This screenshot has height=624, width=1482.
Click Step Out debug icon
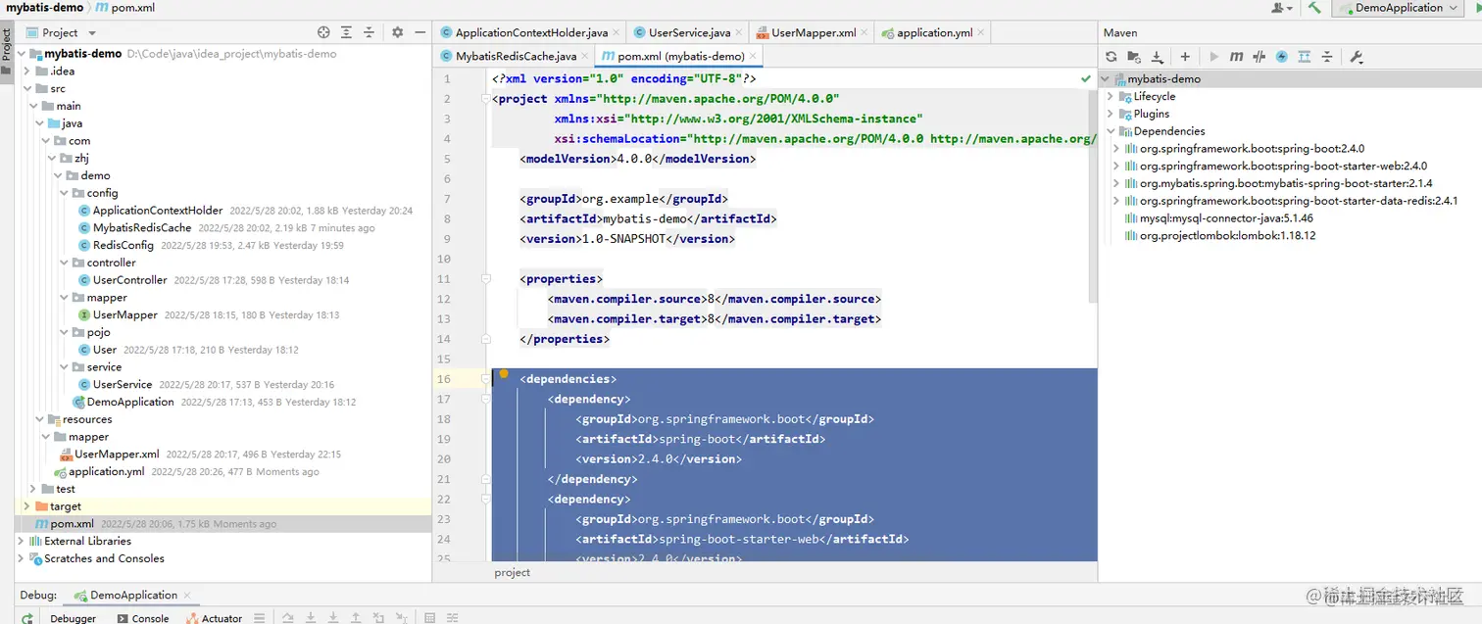click(356, 618)
